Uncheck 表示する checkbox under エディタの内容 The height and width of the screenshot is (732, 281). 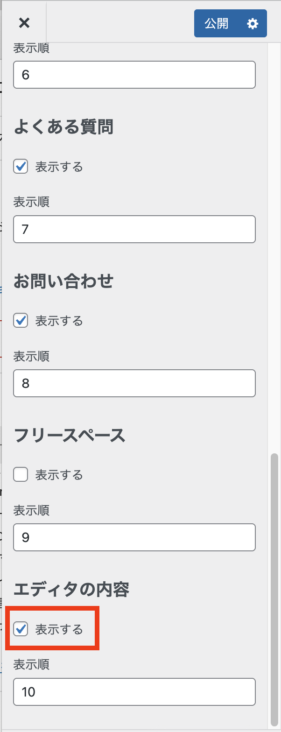click(x=21, y=629)
